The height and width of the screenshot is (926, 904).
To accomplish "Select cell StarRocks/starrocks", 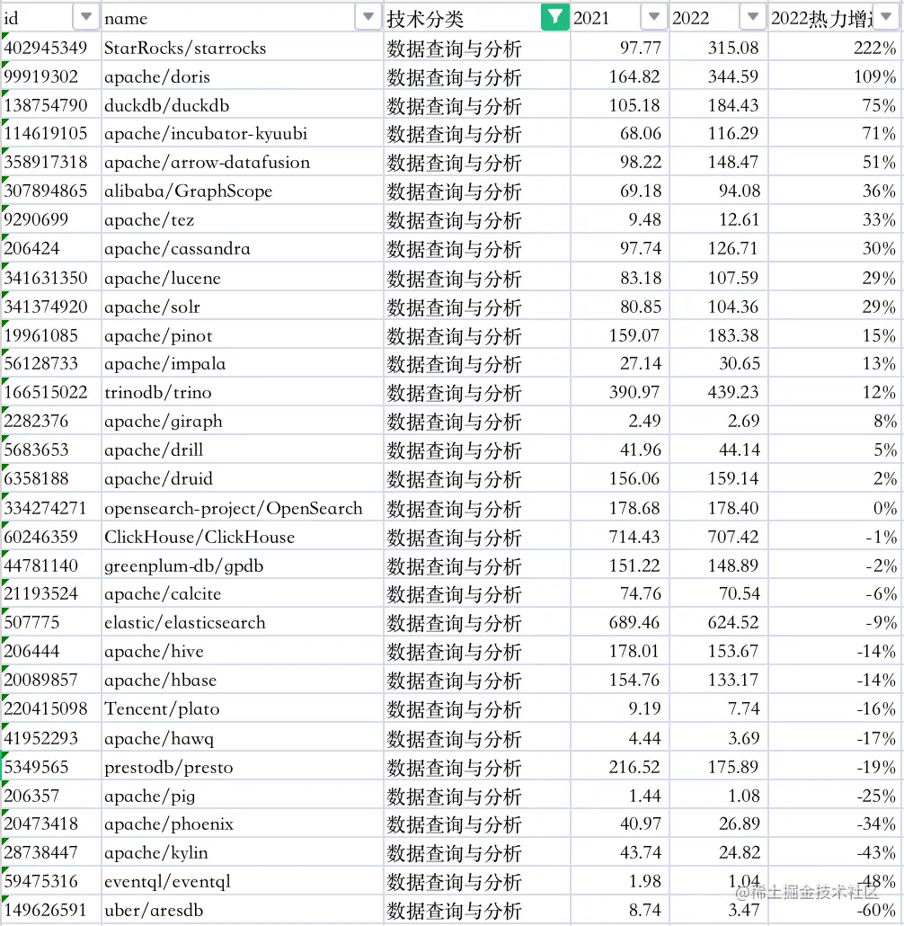I will [242, 48].
